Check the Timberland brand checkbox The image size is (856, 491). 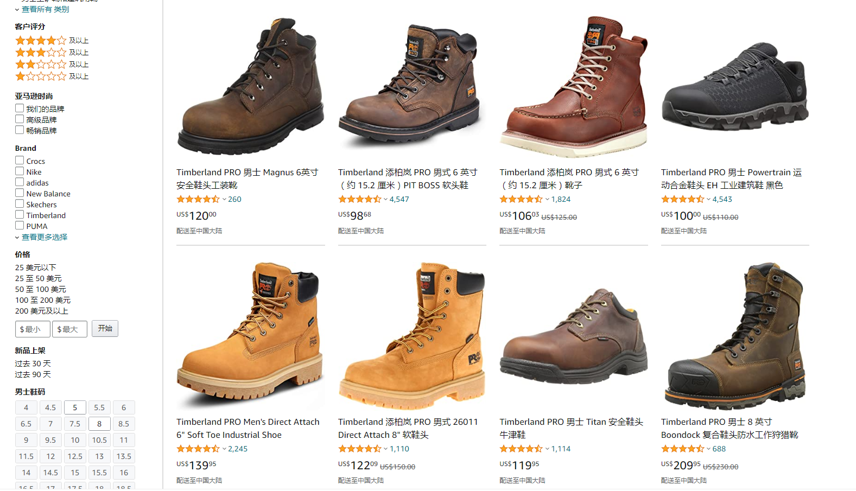(x=20, y=215)
